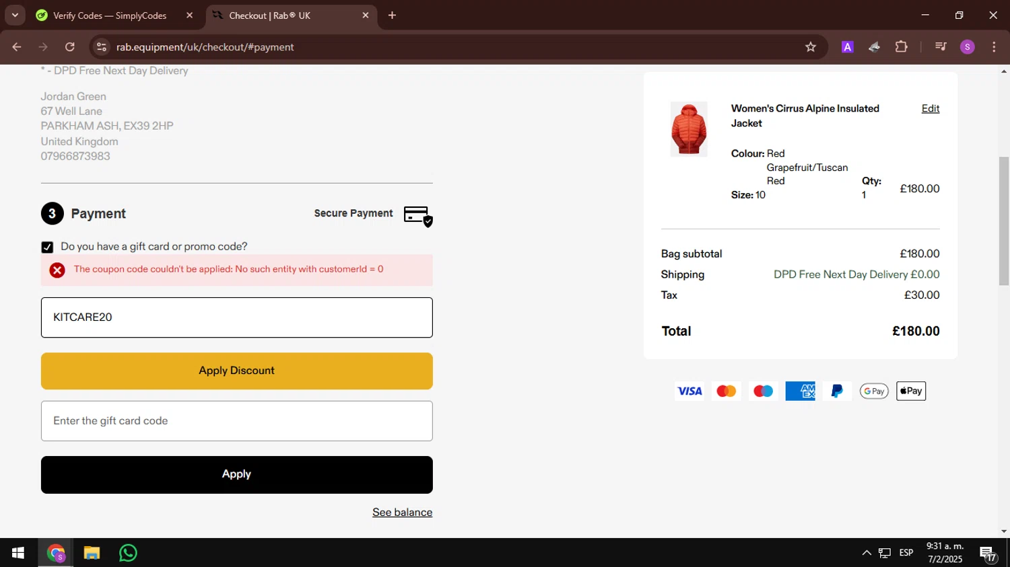Click the Maestro payment logo
The width and height of the screenshot is (1010, 567).
pos(763,391)
